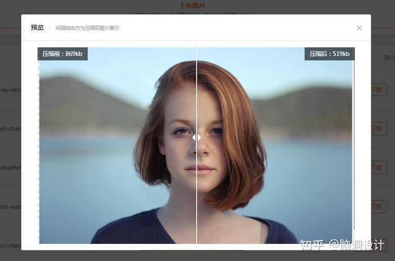Screen dimensions: 395x261
Task: Click 下载 button in the may-din row
Action: [379, 89]
